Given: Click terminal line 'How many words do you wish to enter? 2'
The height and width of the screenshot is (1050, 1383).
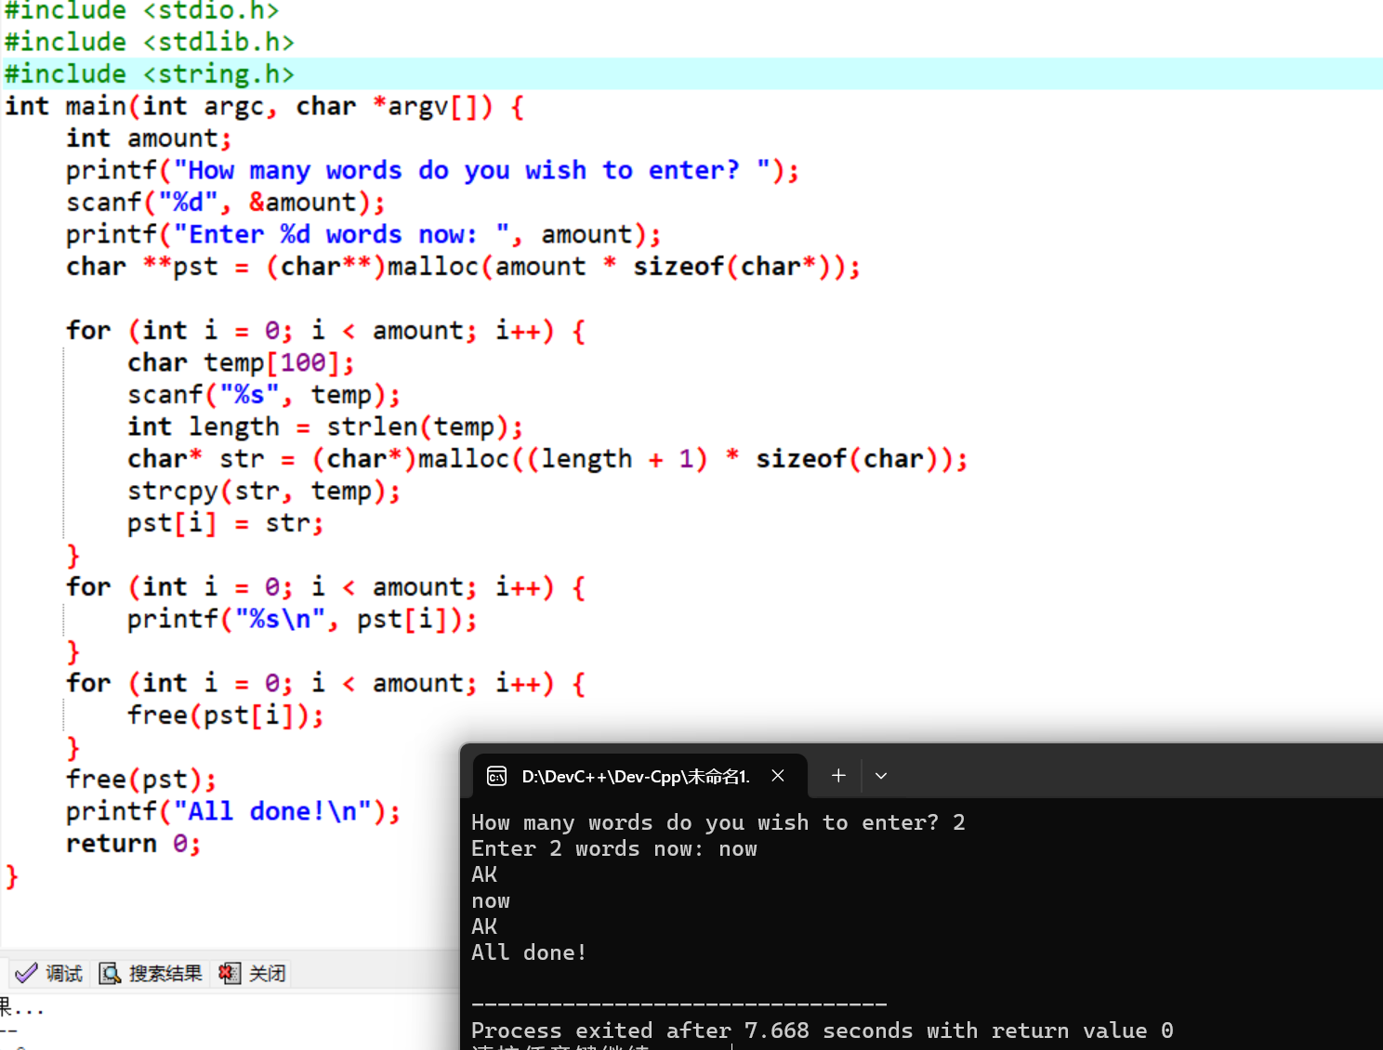Looking at the screenshot, I should click(718, 822).
